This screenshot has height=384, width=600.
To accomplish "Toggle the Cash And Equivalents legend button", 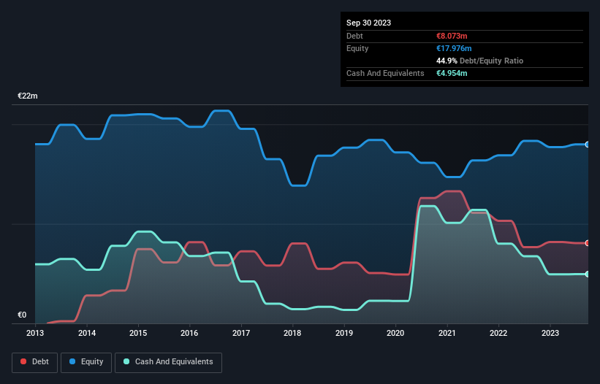I will (x=168, y=362).
